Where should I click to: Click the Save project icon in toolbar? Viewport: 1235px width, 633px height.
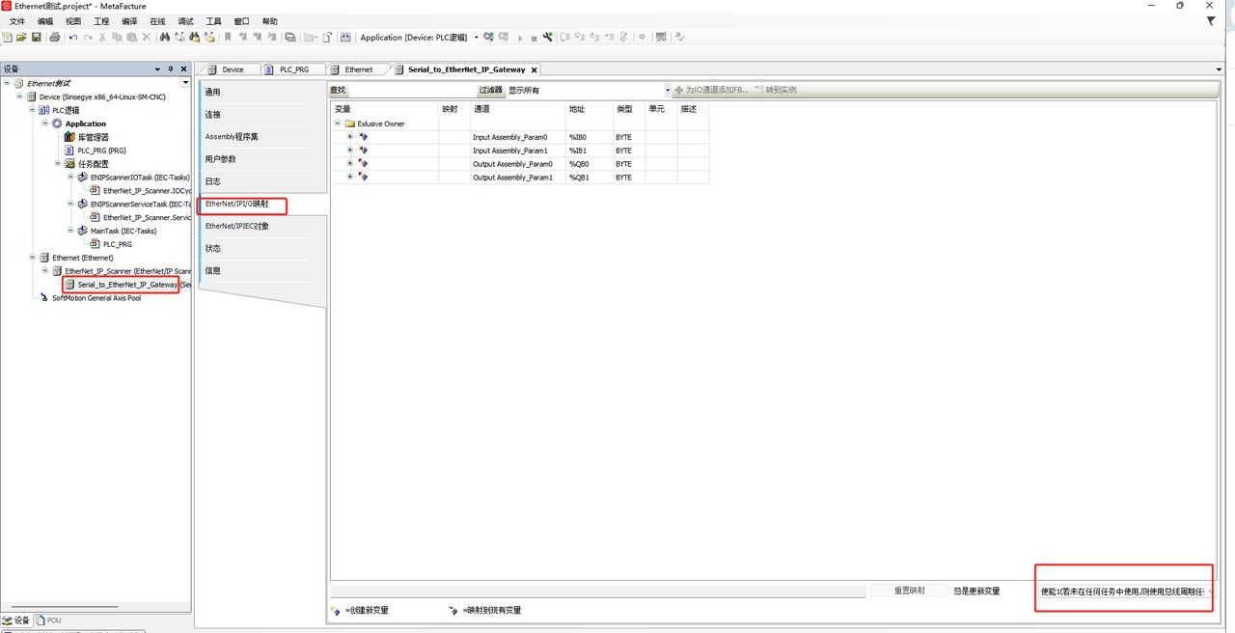click(x=37, y=38)
